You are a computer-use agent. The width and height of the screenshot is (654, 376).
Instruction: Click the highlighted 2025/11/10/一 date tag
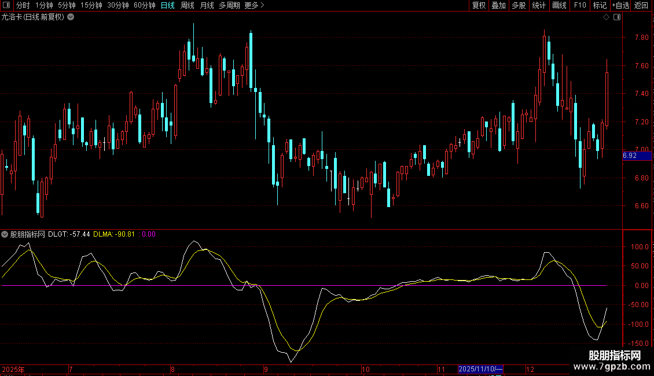coord(480,369)
